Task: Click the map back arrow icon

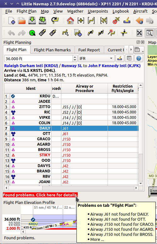Action: click(139, 20)
